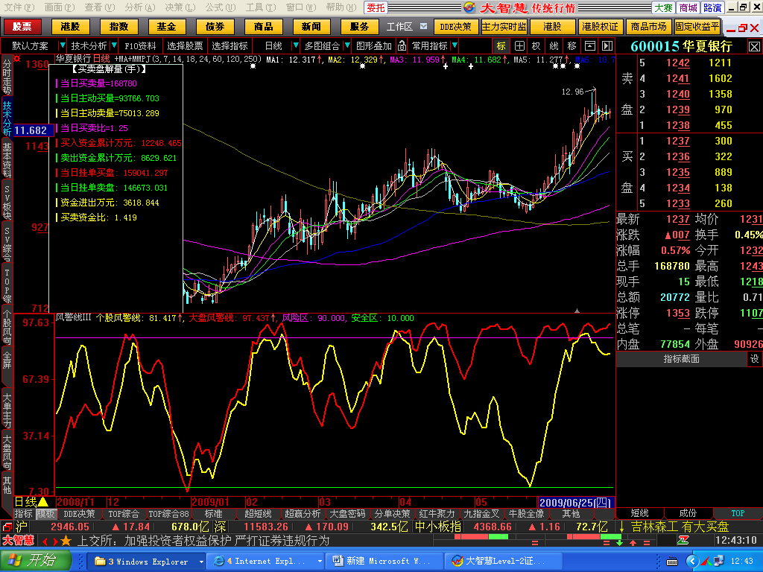Screen dimensions: 763x572
Task: Select the 新闻 main tab
Action: pyautogui.click(x=311, y=26)
